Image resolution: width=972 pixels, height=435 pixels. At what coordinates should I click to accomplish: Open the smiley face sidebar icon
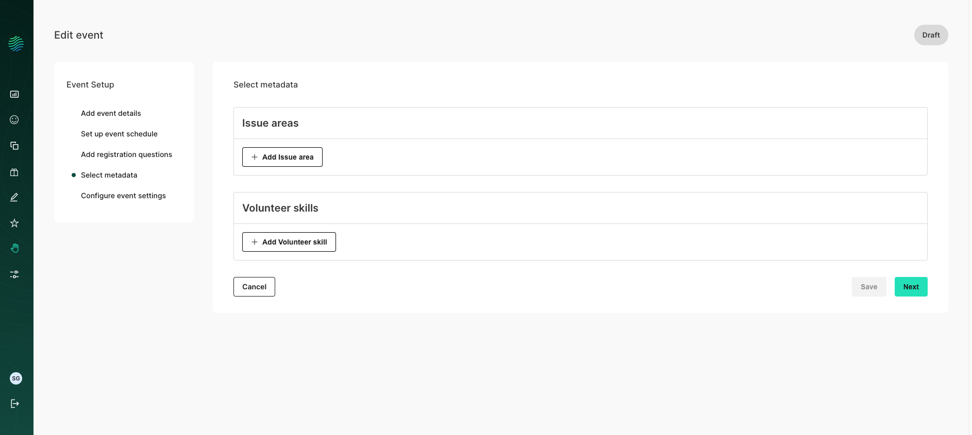pos(14,120)
